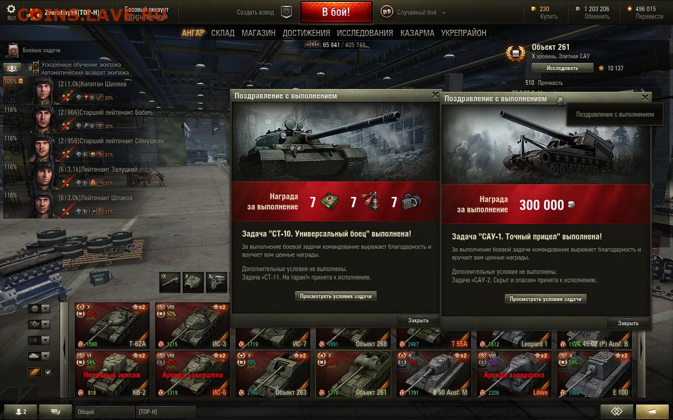Open the contacts list icon

[x=20, y=412]
